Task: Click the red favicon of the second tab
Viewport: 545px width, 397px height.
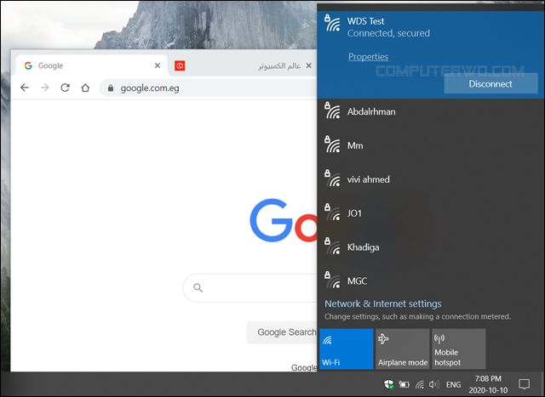Action: click(x=180, y=65)
